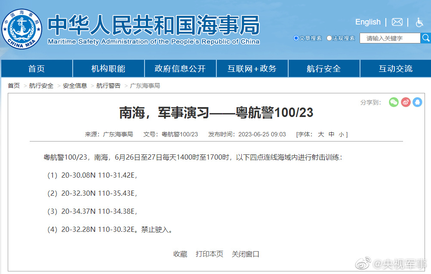This screenshot has height=274, width=431.
Task: Click the site title 中华人民共和国海事局
Action: [x=154, y=25]
